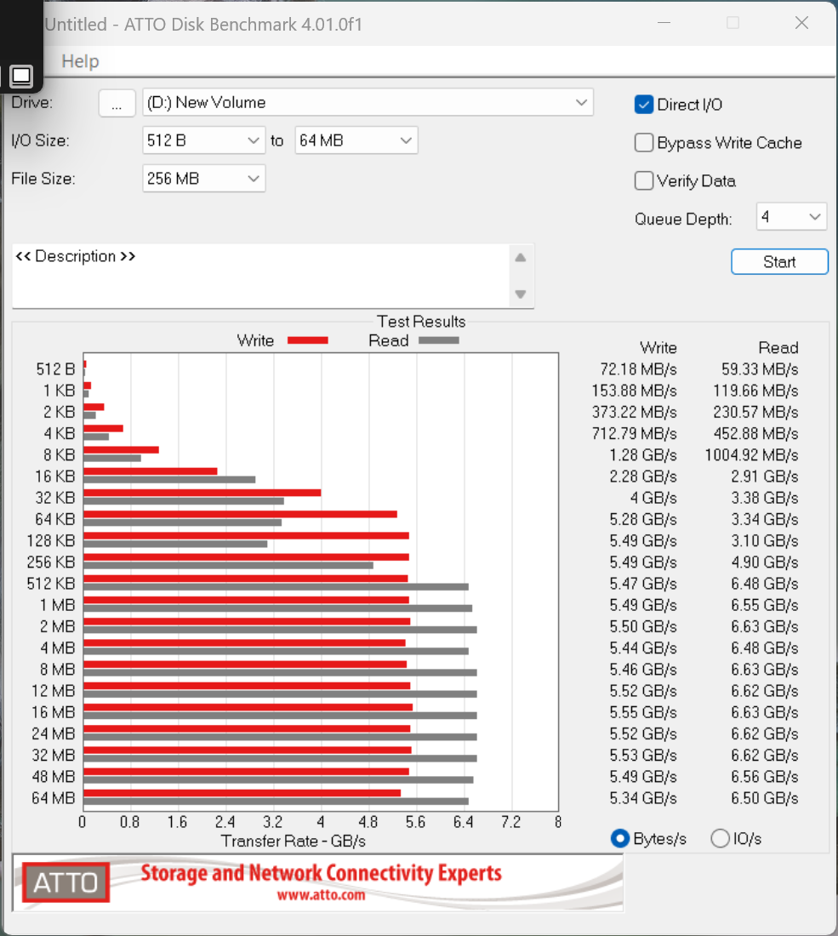
Task: Click the ATTO logo in banner
Action: click(x=66, y=882)
